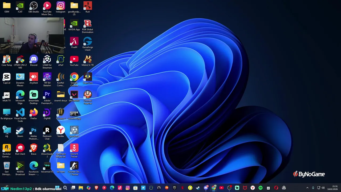Click the taskbar search magnifier icon
Viewport: 341px width, 192px height.
[65, 188]
